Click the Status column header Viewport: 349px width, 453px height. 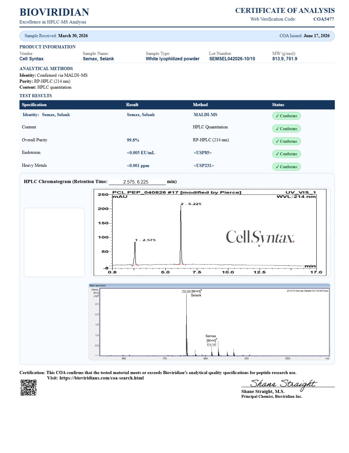[x=278, y=105]
